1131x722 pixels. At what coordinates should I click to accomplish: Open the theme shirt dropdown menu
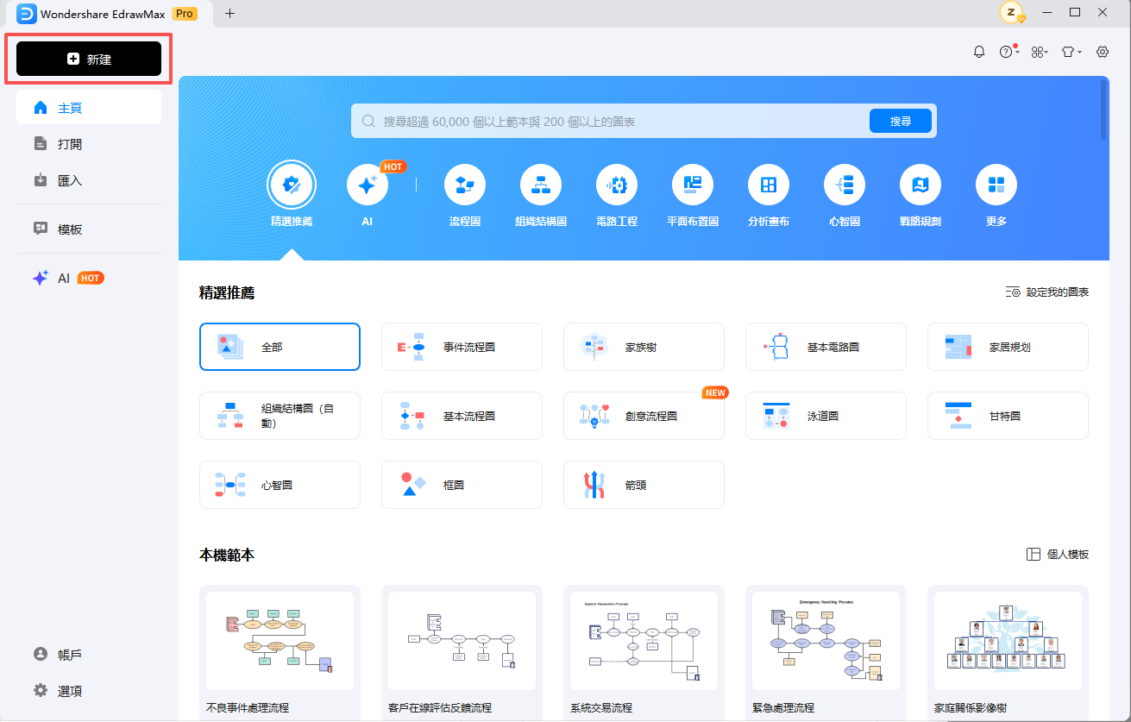pyautogui.click(x=1070, y=52)
